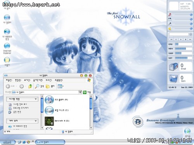Open the Back button history dropdown arrow
Viewport: 194px width, 145px height.
tap(16, 86)
